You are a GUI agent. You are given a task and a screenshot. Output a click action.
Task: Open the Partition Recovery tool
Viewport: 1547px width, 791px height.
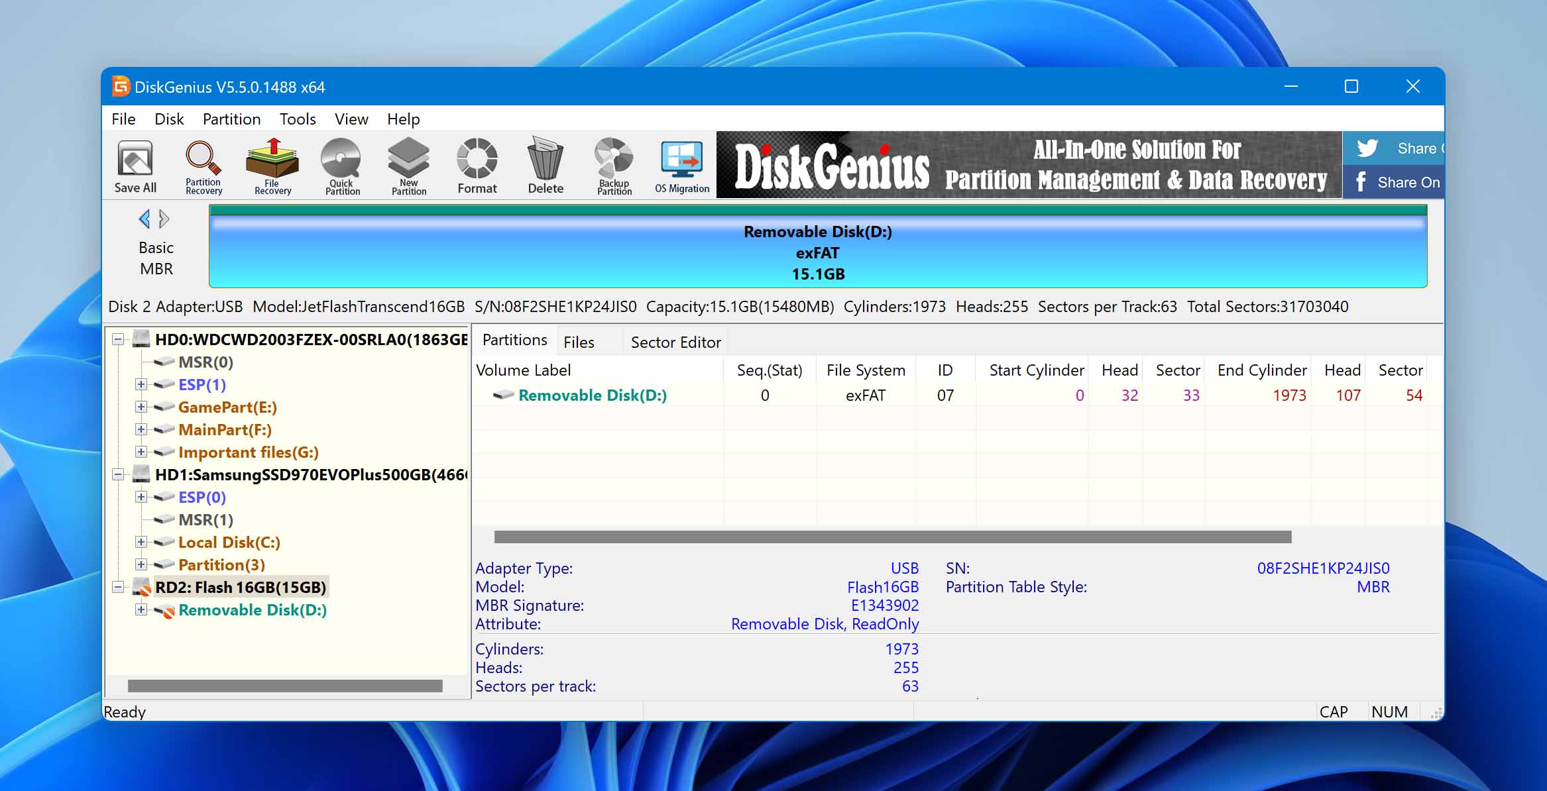pos(203,166)
